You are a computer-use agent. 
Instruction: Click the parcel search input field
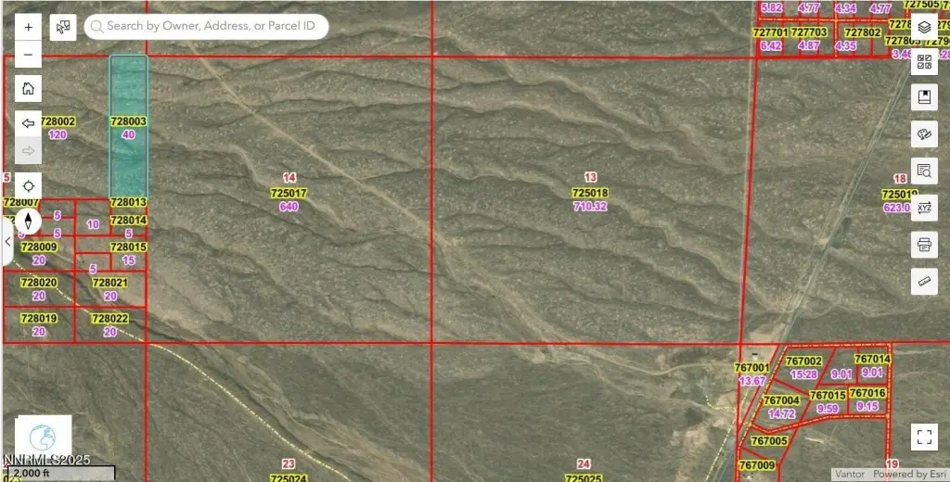(x=213, y=27)
